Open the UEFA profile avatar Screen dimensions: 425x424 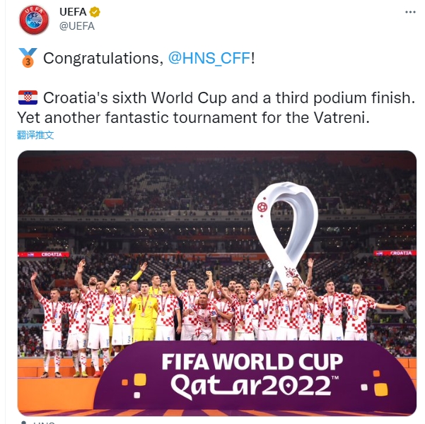pyautogui.click(x=34, y=20)
